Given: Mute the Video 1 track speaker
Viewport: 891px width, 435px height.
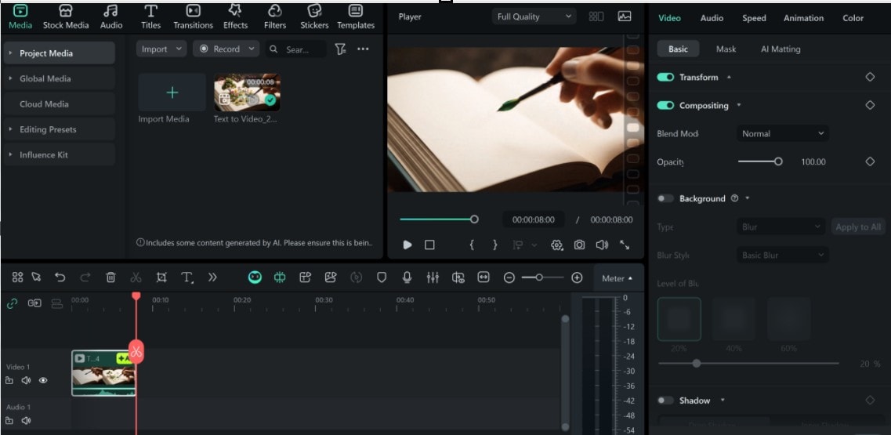Looking at the screenshot, I should (x=26, y=380).
